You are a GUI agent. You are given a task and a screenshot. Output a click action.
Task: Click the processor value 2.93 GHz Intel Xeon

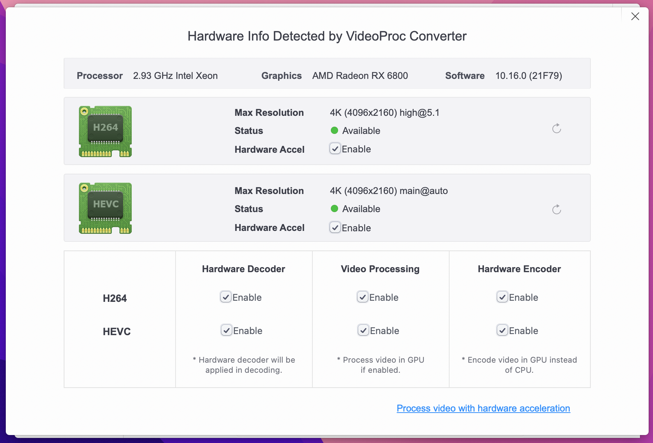pyautogui.click(x=175, y=76)
